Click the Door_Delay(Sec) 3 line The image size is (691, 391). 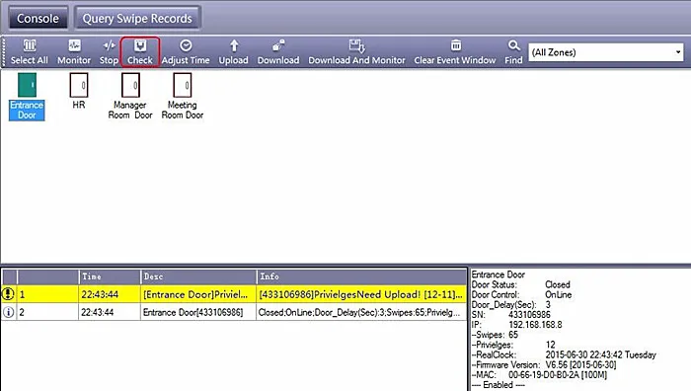pyautogui.click(x=511, y=304)
